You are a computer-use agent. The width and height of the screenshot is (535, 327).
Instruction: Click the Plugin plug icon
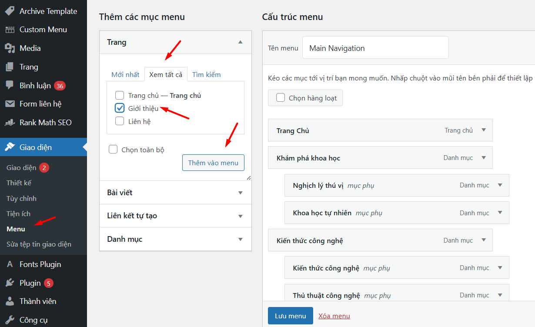coord(10,283)
